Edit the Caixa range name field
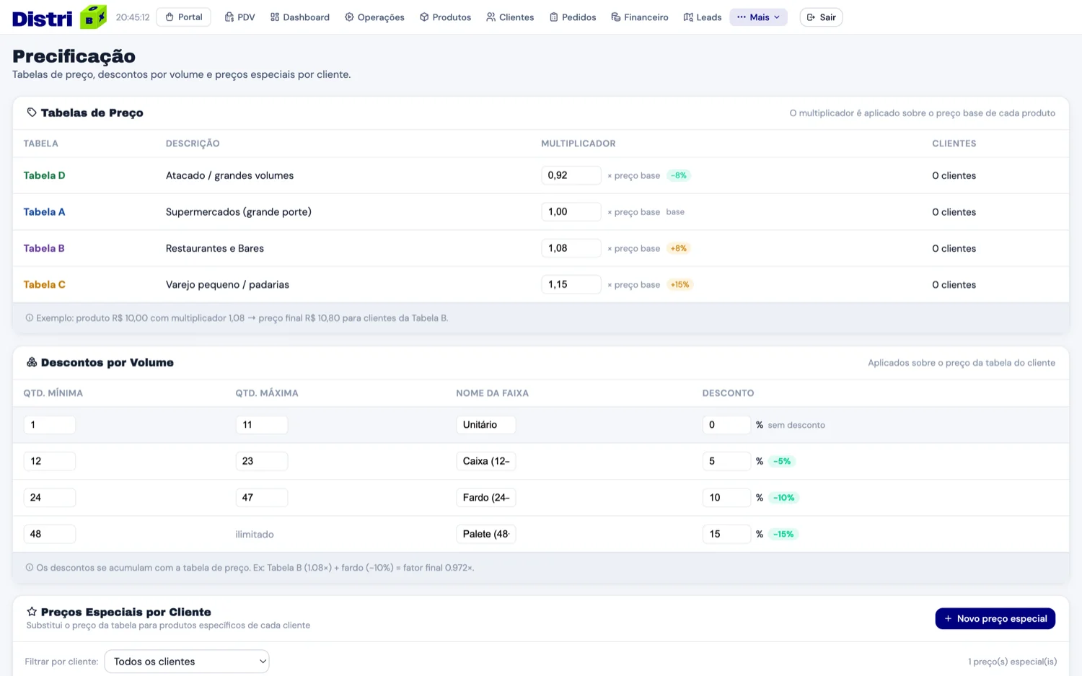Screen dimensions: 1082x676 pyautogui.click(x=486, y=461)
